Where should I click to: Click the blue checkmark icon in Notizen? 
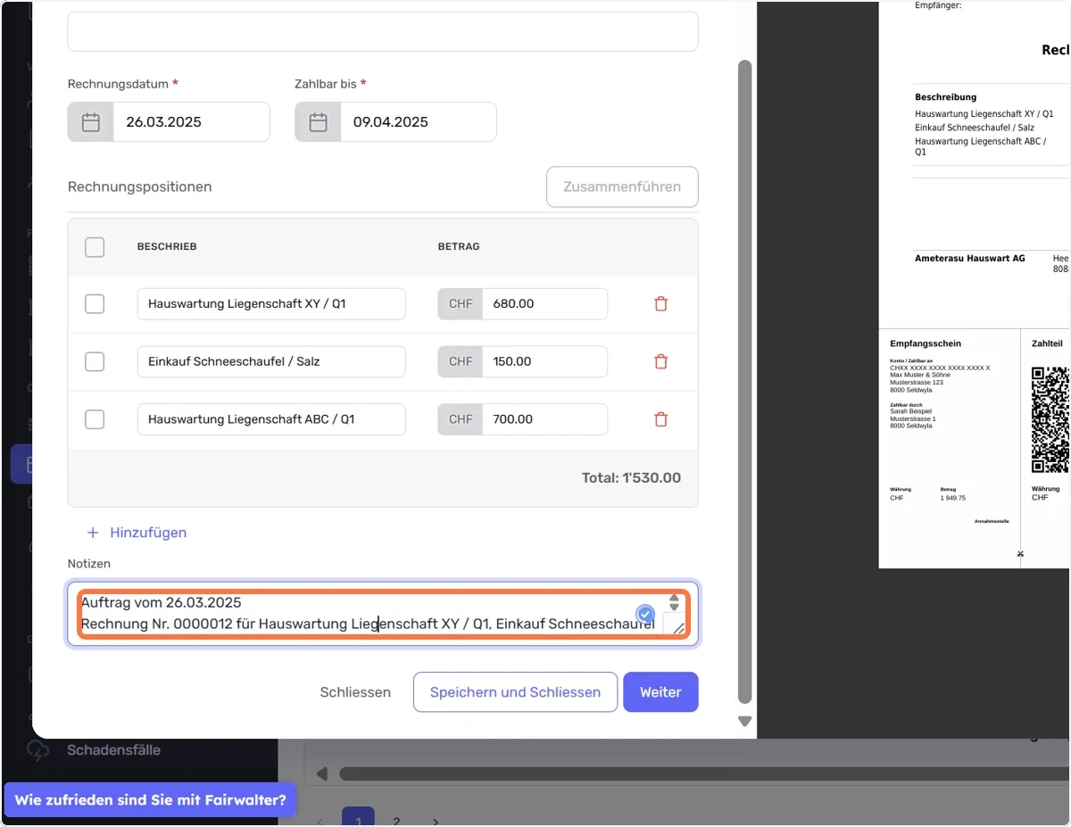(645, 614)
